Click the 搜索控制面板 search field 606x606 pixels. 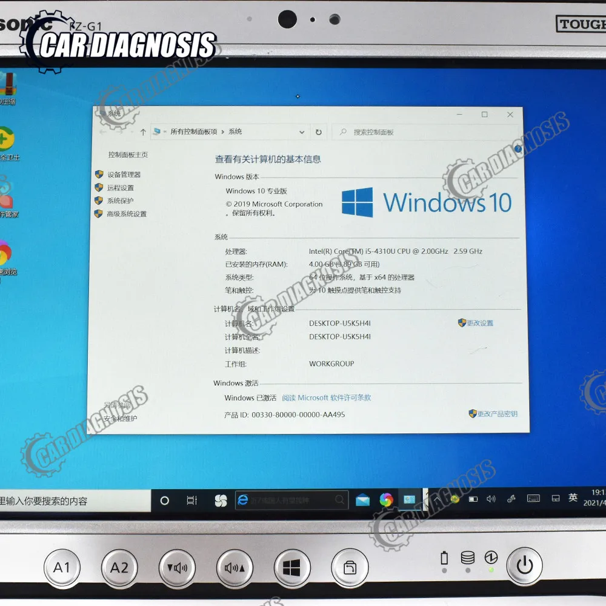pyautogui.click(x=424, y=132)
